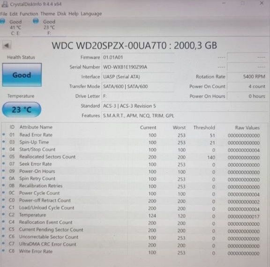Click the Firmware value 01.01A01
This screenshot has height=267, width=270.
(138, 57)
